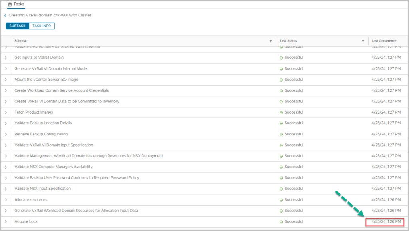Expand the Validate NSX Input Specification row
The height and width of the screenshot is (231, 409).
6,189
